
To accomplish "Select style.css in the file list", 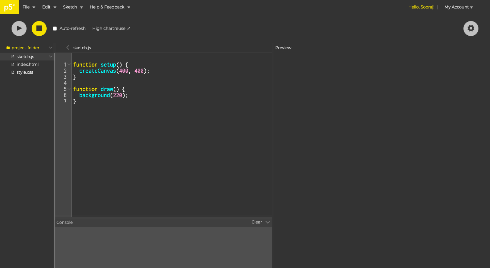I will 24,72.
